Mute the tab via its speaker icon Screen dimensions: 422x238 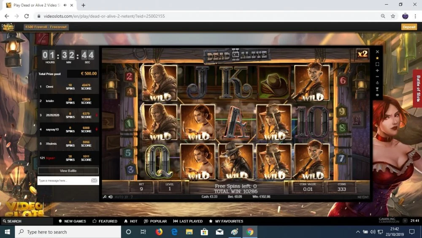tap(65, 5)
